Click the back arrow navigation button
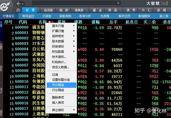 (x=18, y=4)
